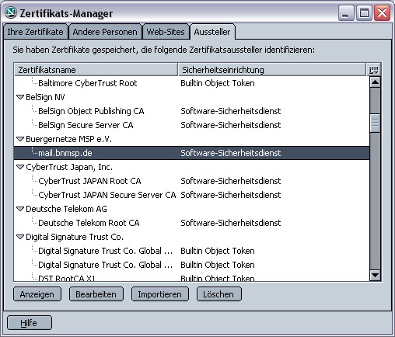Click the Importieren button
This screenshot has height=337, width=395.
[x=159, y=294]
